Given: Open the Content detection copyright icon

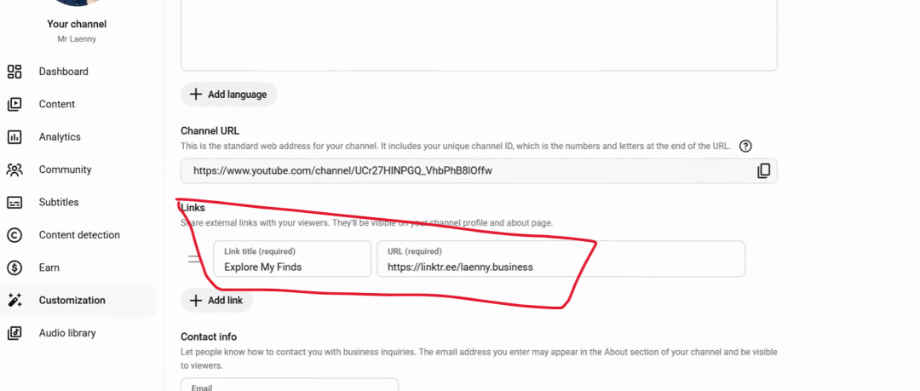Looking at the screenshot, I should 14,235.
